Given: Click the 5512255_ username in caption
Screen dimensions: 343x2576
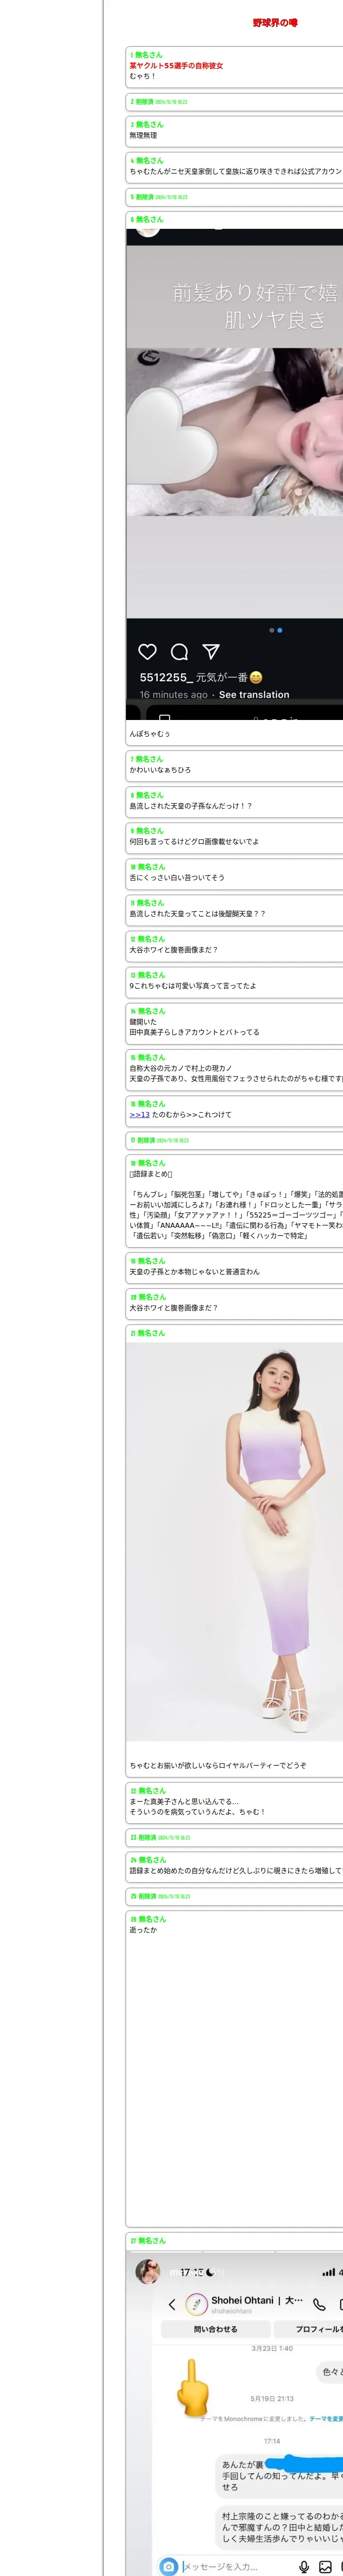Looking at the screenshot, I should click(166, 677).
